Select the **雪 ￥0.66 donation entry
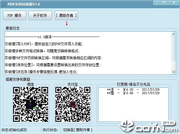The width and height of the screenshot is (180, 134). [133, 93]
